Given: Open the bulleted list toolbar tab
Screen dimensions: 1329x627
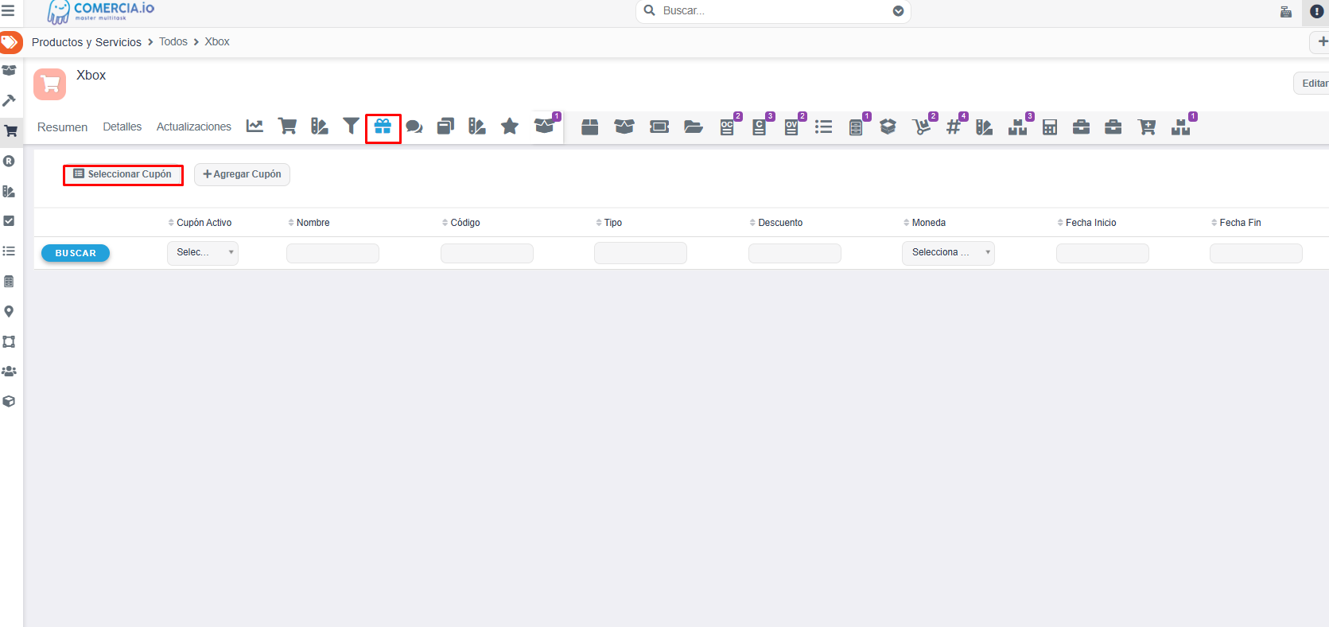Looking at the screenshot, I should pos(824,127).
